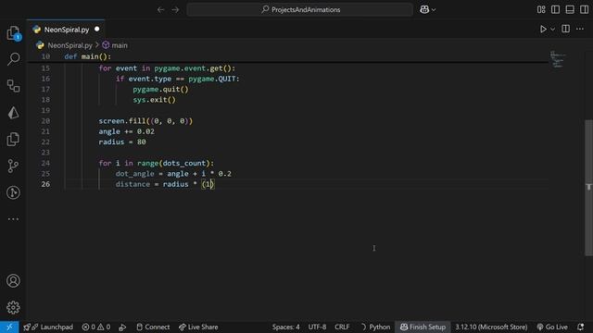The image size is (593, 333).
Task: Open Launchpad in status bar
Action: (x=48, y=327)
